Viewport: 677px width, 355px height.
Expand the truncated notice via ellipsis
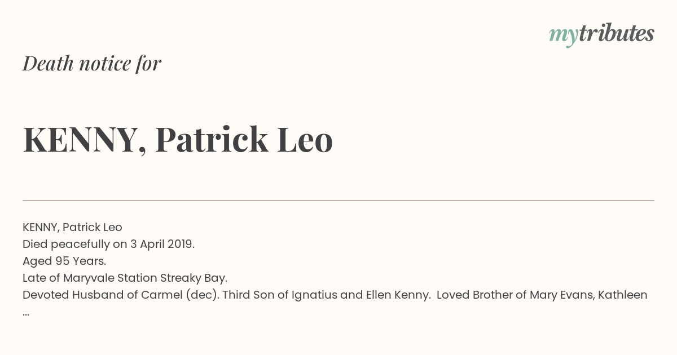click(26, 312)
